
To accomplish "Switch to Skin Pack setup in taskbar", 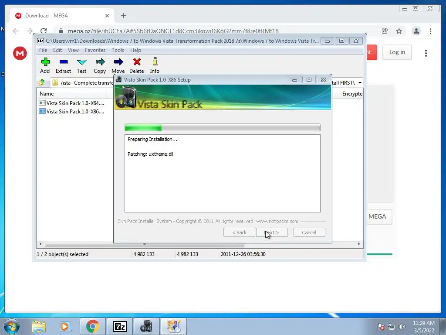I will [146, 326].
